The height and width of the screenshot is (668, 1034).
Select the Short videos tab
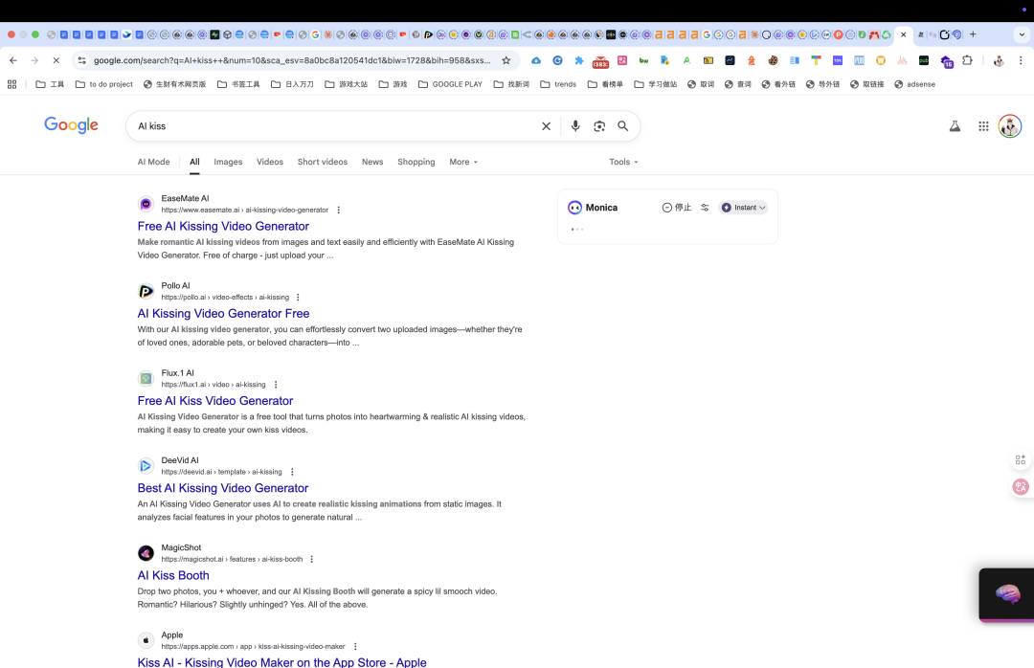323,162
